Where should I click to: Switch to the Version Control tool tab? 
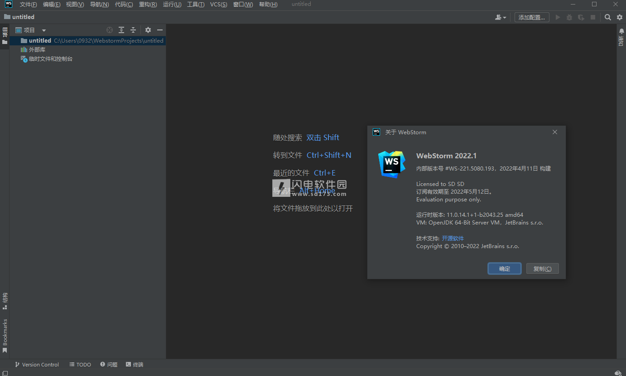point(37,365)
